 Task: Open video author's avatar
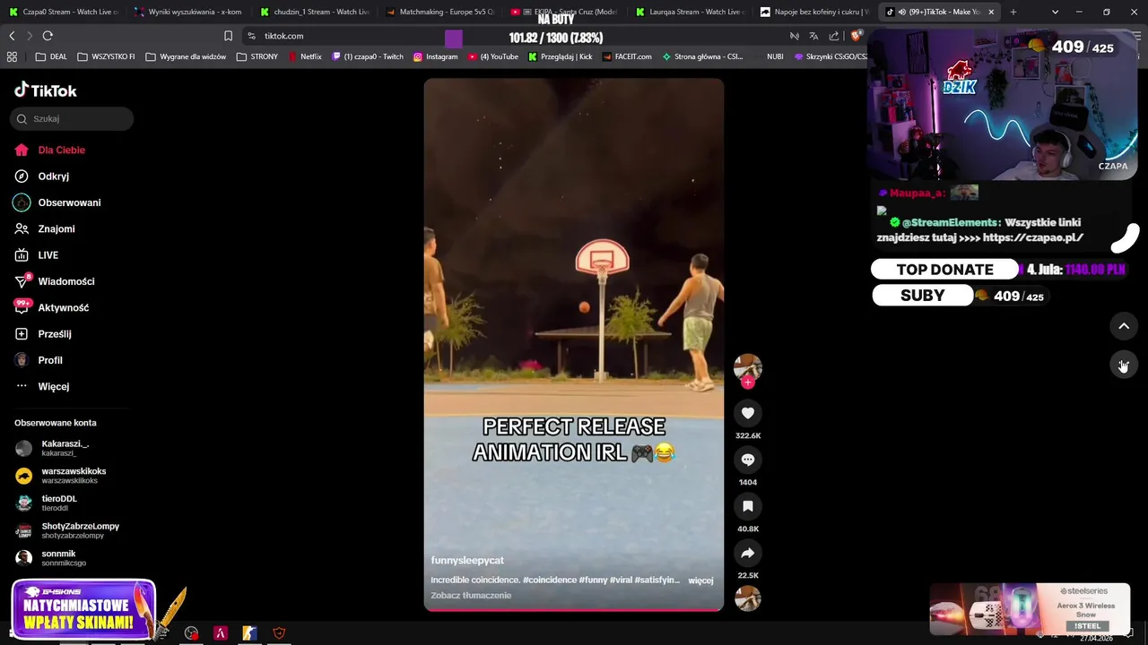click(x=748, y=366)
